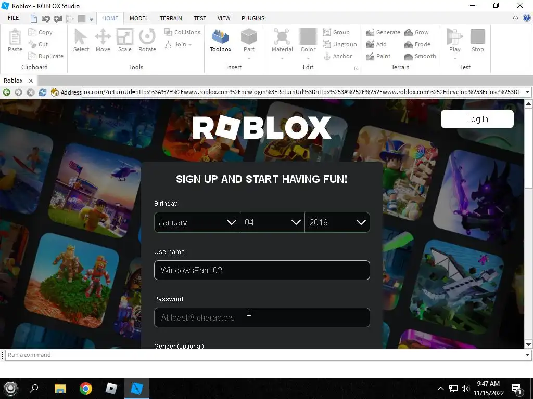Viewport: 533px width, 399px height.
Task: Toggle Collisions in Tools group
Action: pyautogui.click(x=182, y=32)
